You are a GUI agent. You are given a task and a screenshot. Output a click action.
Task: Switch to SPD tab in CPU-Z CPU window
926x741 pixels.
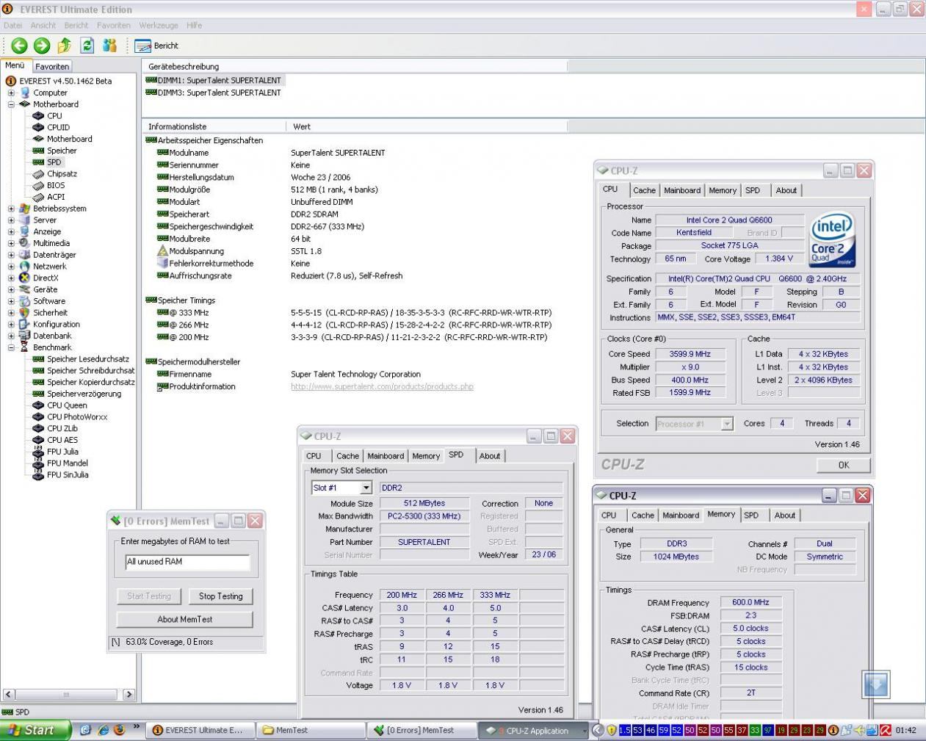coord(753,190)
